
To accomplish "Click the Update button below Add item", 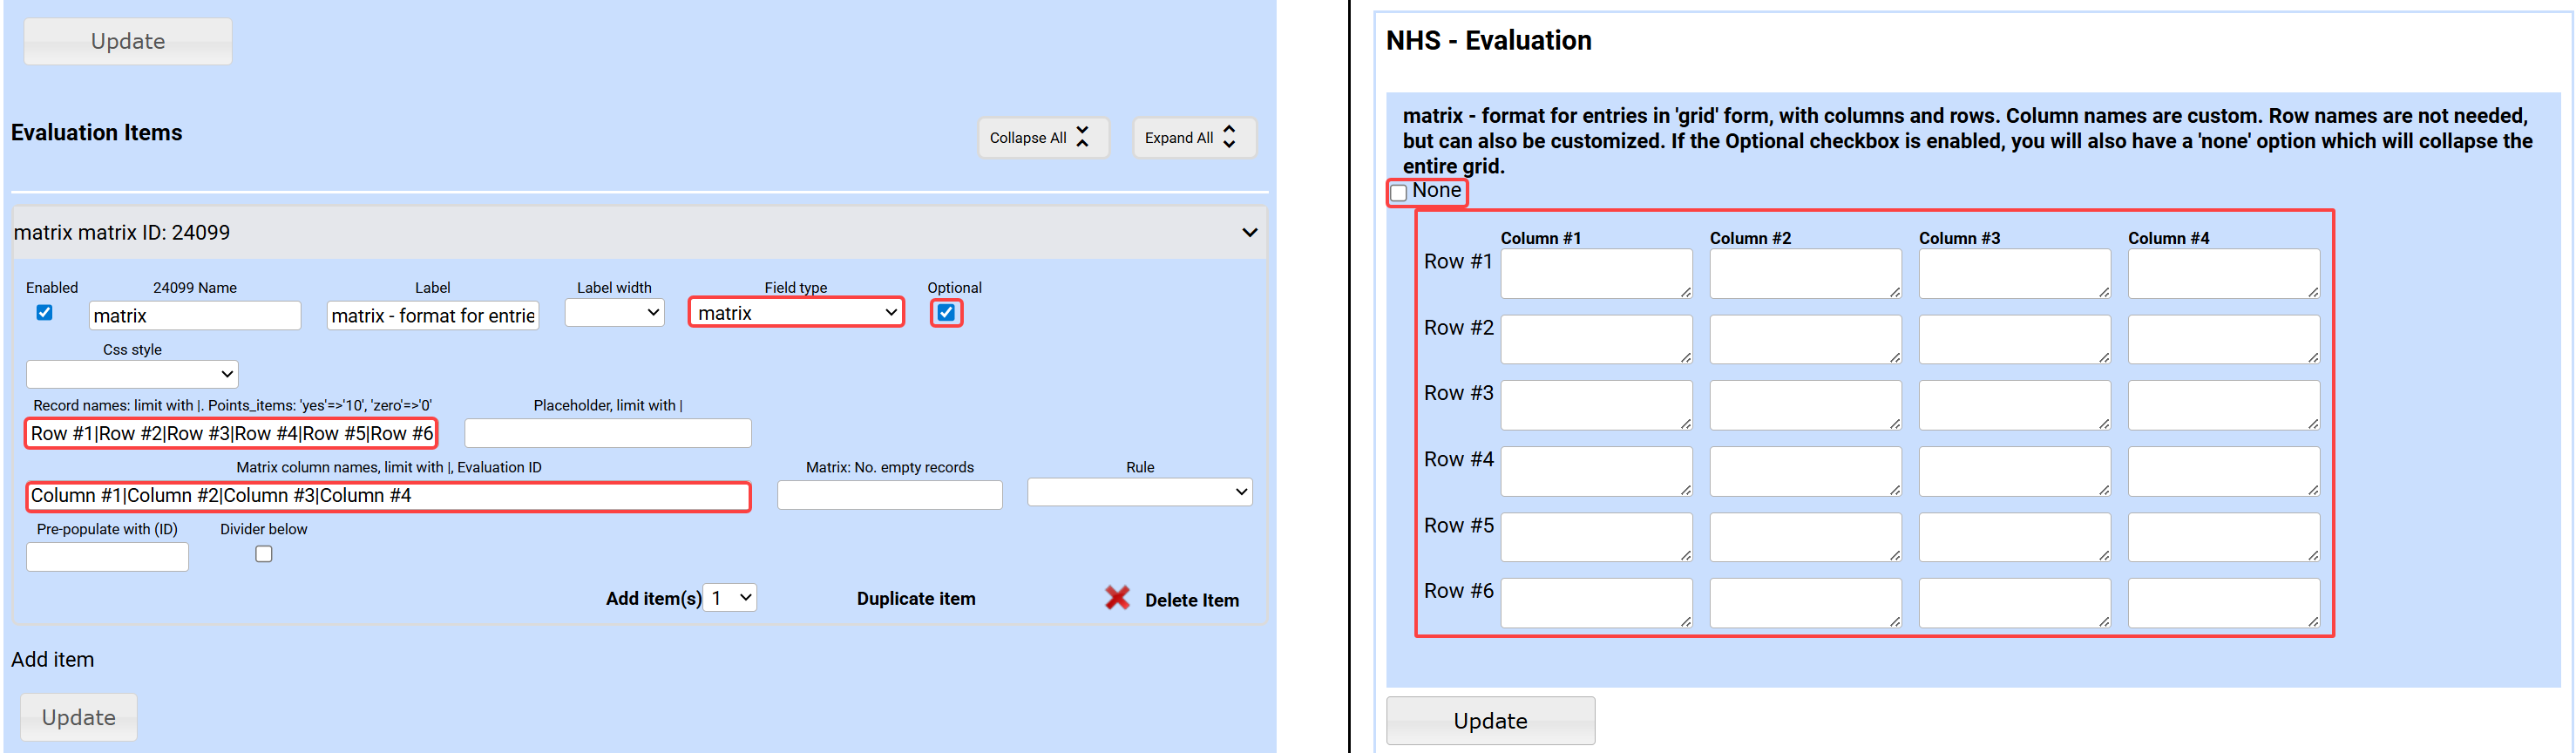I will (79, 717).
